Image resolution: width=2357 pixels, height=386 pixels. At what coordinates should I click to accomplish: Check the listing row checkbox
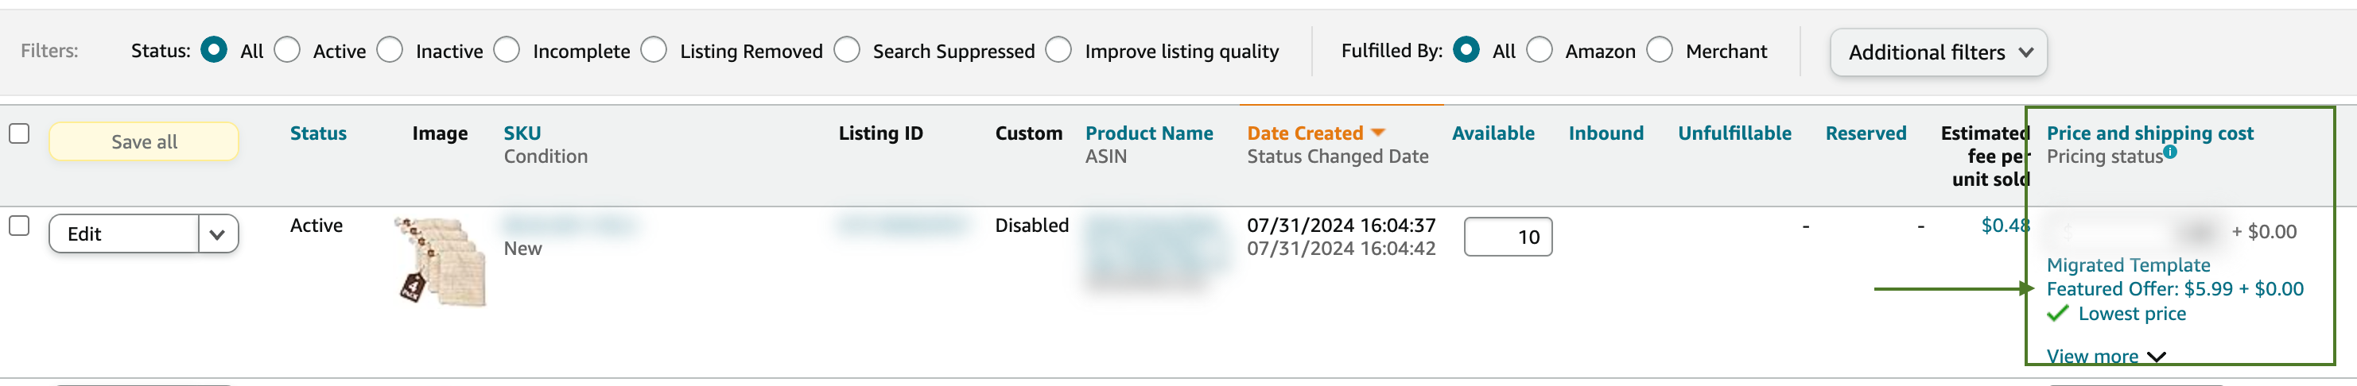pyautogui.click(x=19, y=226)
